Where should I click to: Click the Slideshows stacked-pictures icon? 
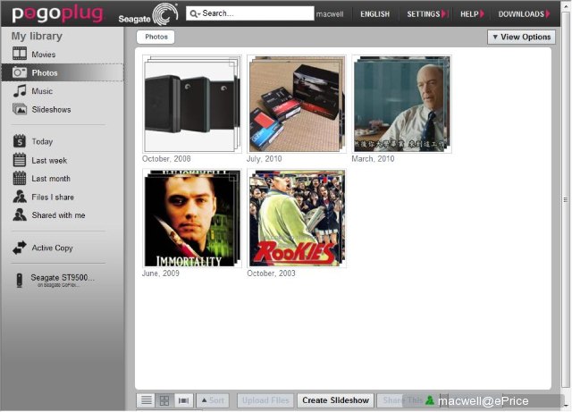[20, 109]
